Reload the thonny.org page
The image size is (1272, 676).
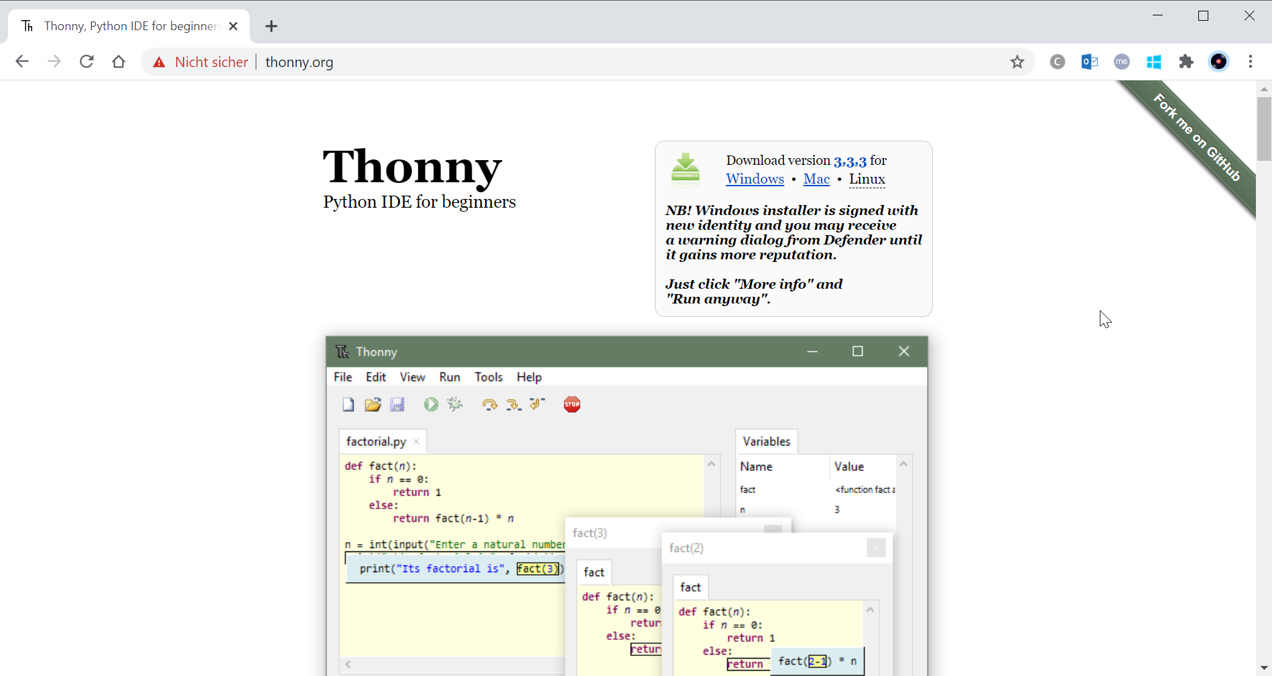[x=86, y=62]
